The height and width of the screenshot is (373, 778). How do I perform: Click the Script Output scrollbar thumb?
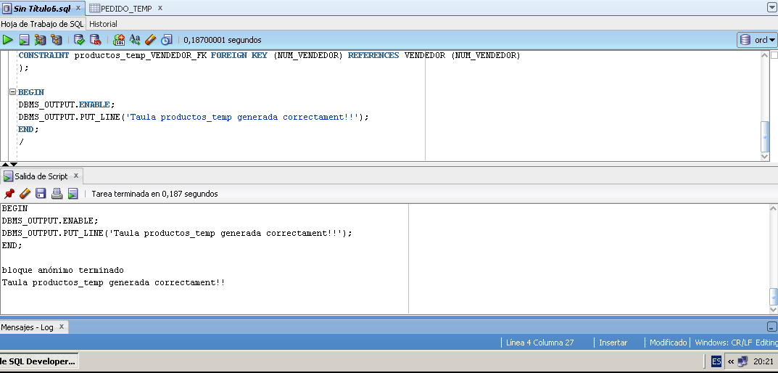click(x=774, y=296)
